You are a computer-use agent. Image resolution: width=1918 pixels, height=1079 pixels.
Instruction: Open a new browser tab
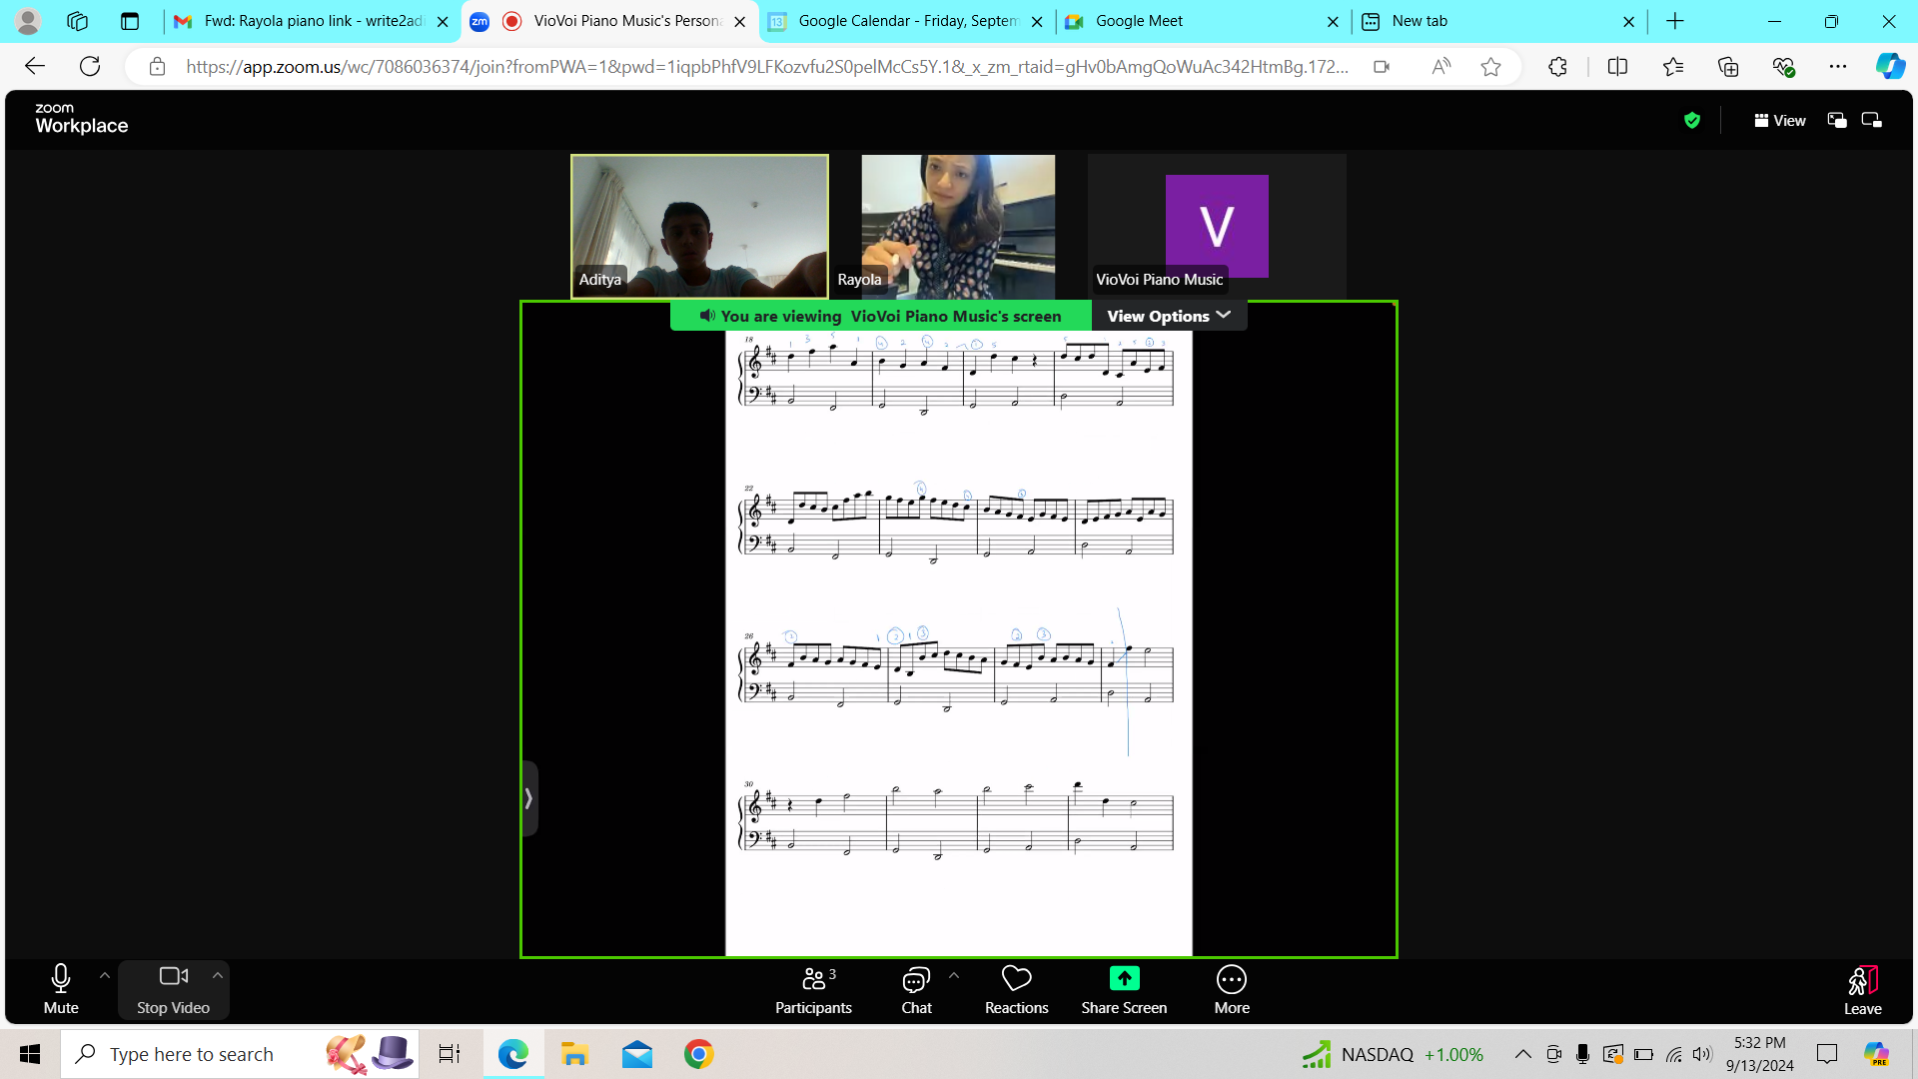[1675, 21]
